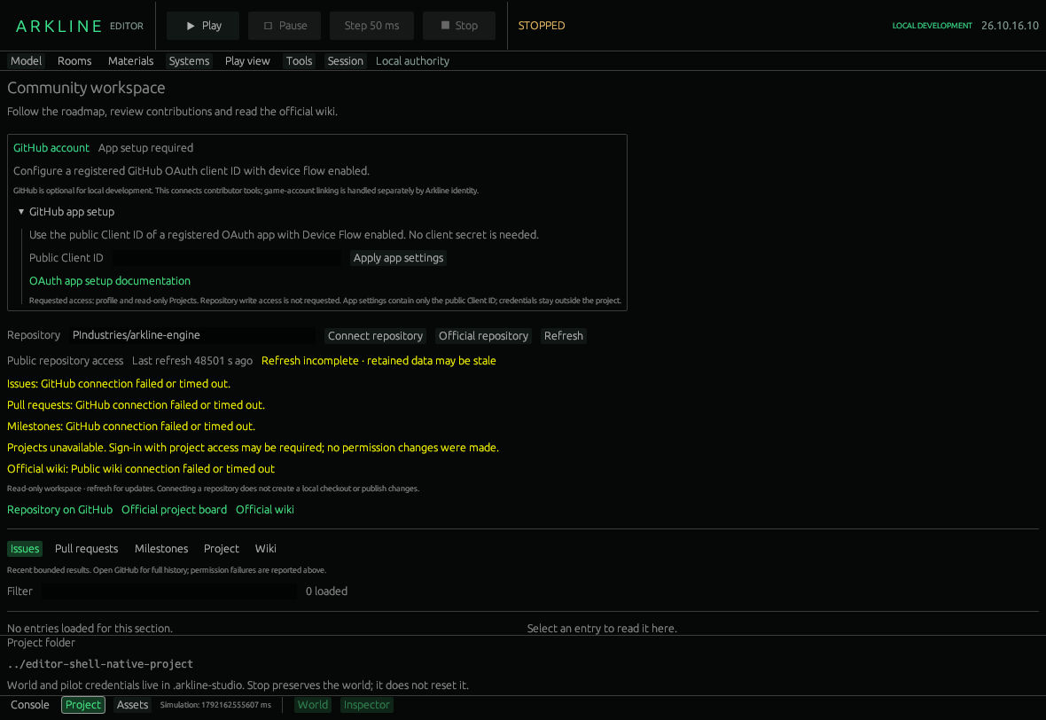
Task: Switch to the Rooms tab
Action: (x=74, y=60)
